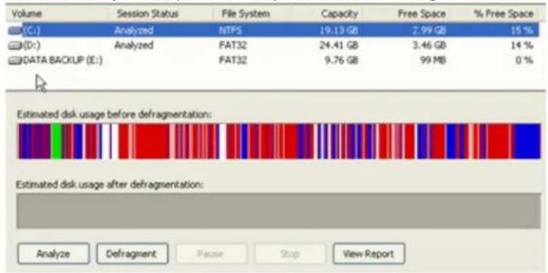Sort by the Session Status column header

point(148,14)
